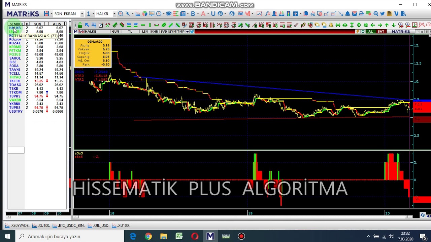The height and width of the screenshot is (242, 431).
Task: Toggle the green padlock lock icon
Action: 80,25
